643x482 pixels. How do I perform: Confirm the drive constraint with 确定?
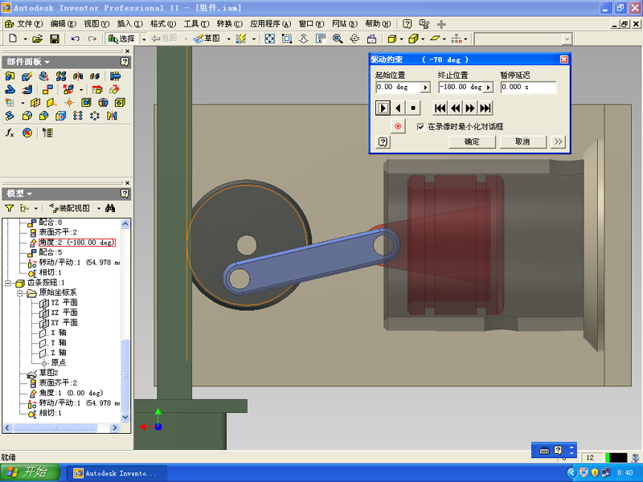tap(472, 142)
